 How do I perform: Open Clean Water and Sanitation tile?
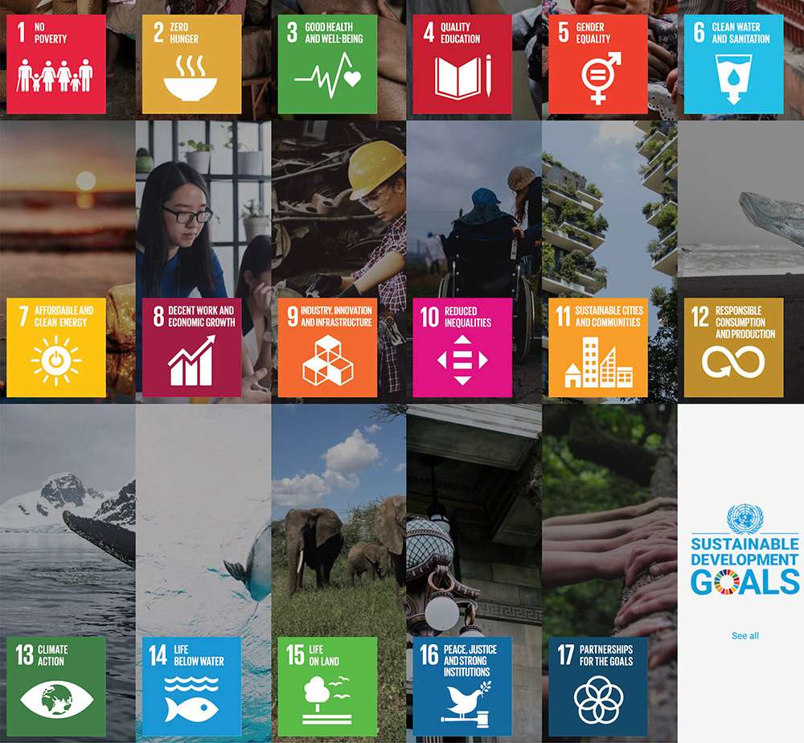(x=734, y=64)
